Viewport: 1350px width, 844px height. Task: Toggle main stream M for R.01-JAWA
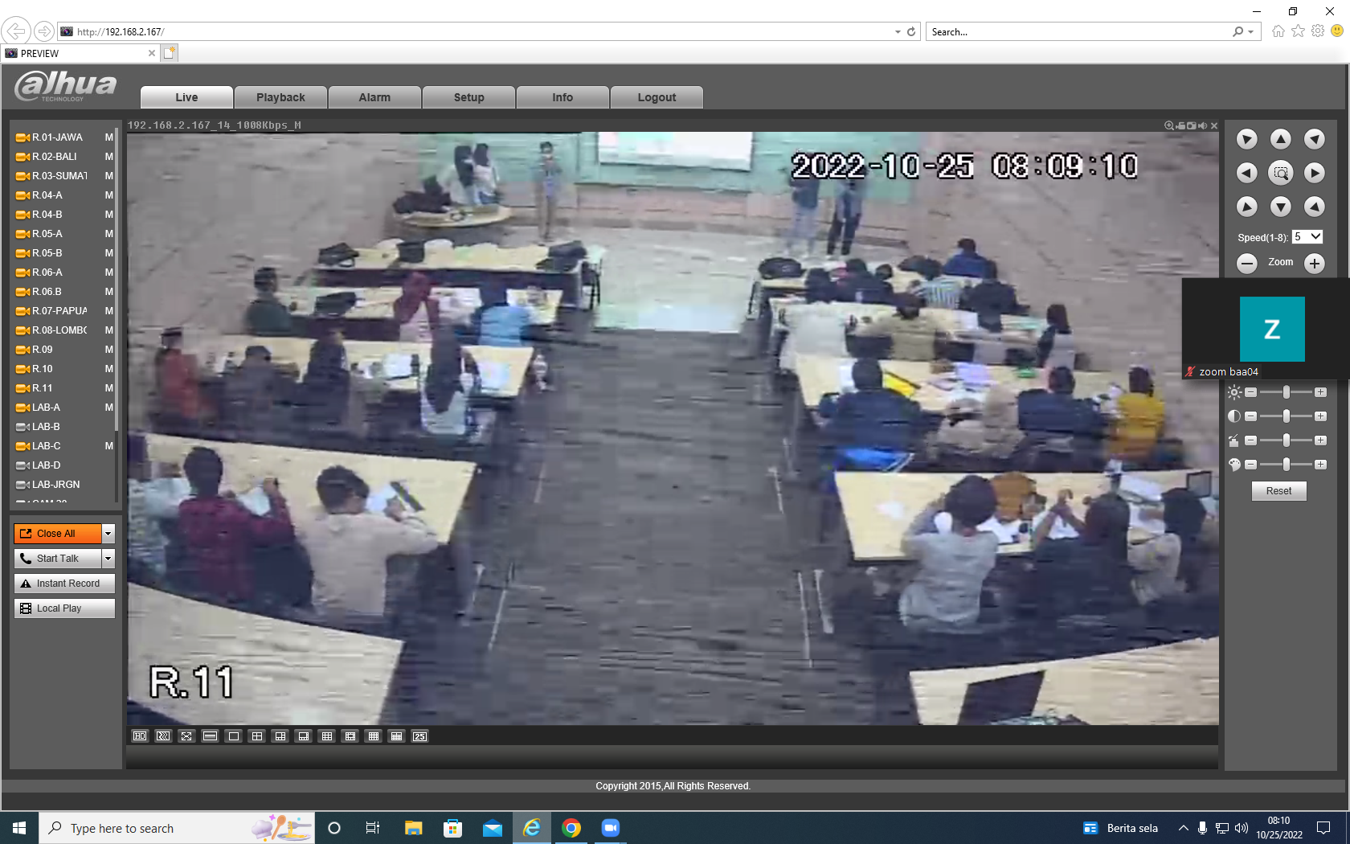108,137
